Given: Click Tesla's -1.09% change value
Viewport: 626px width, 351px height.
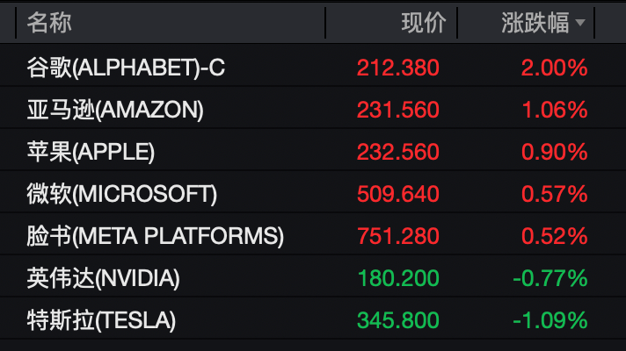Looking at the screenshot, I should pyautogui.click(x=550, y=320).
